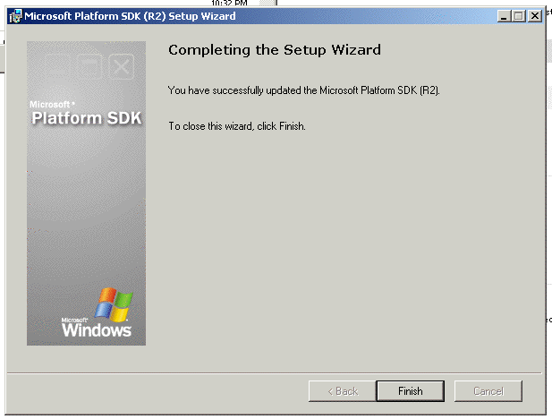
Task: Open the setup wizard title bar icon menu
Action: pyautogui.click(x=15, y=15)
